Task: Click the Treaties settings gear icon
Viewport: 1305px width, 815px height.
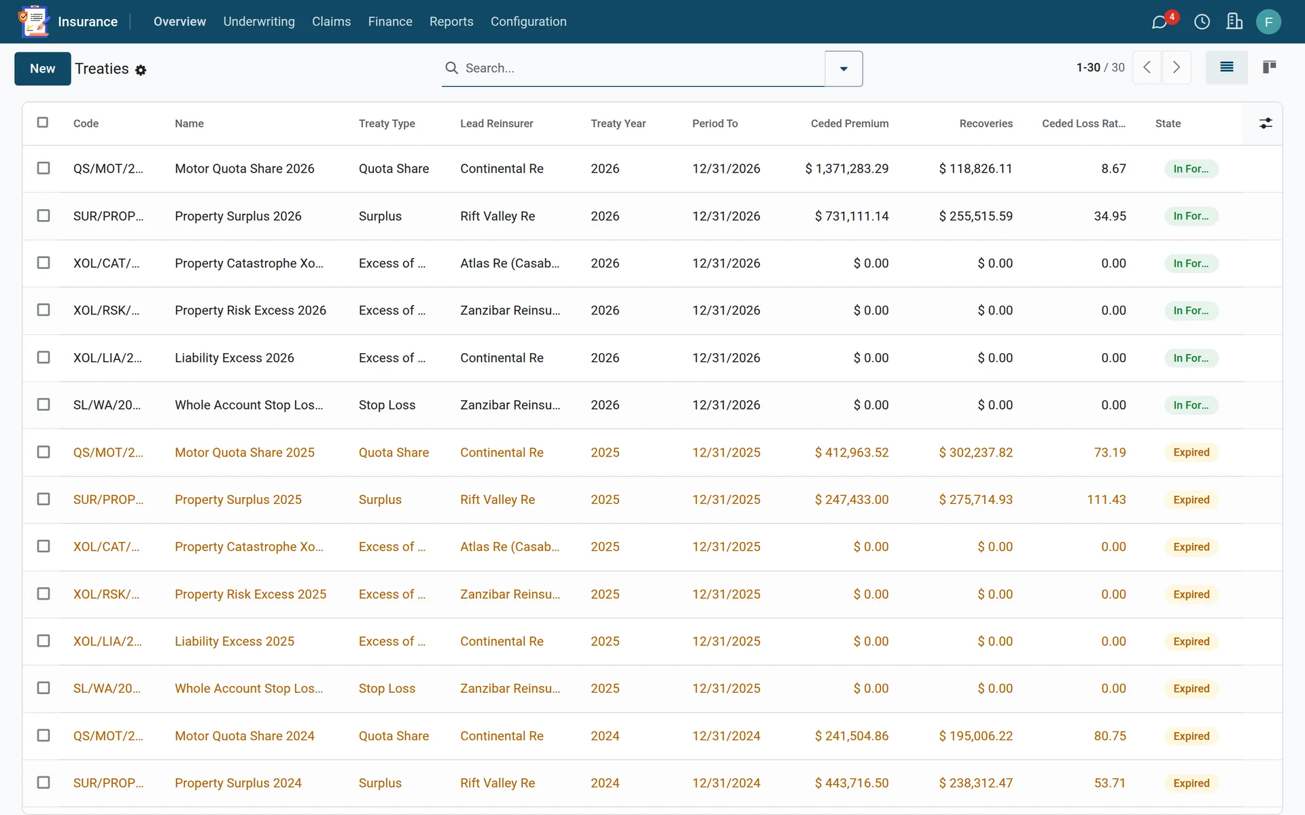Action: tap(141, 70)
